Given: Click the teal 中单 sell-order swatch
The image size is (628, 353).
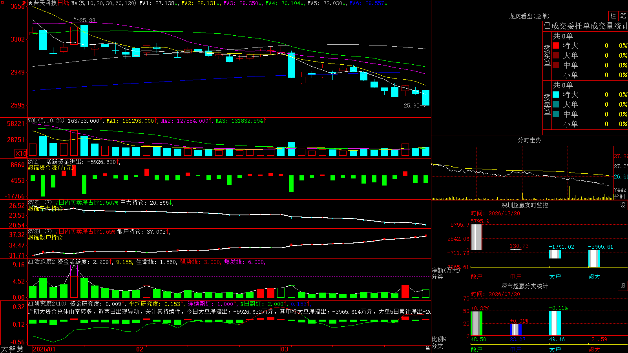Looking at the screenshot, I should (556, 114).
